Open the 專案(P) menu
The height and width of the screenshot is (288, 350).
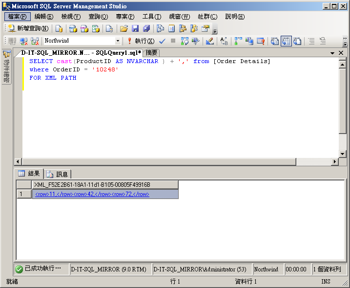(x=125, y=17)
